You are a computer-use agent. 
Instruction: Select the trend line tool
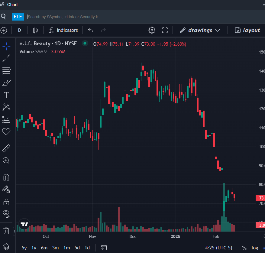pos(6,58)
